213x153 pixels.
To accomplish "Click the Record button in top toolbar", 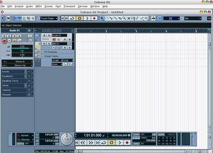I will [x=94, y=18].
